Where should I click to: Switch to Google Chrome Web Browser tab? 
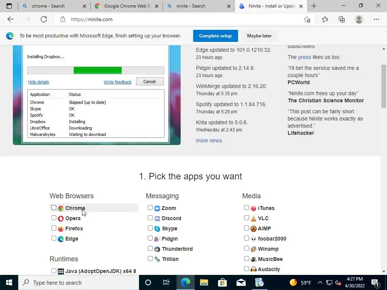coord(127,6)
